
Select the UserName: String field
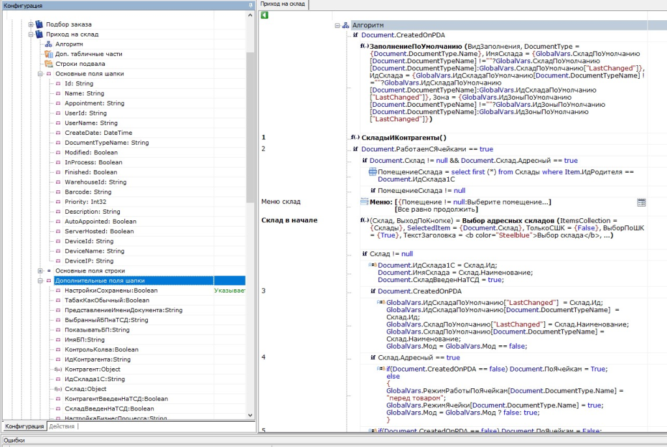coord(91,123)
